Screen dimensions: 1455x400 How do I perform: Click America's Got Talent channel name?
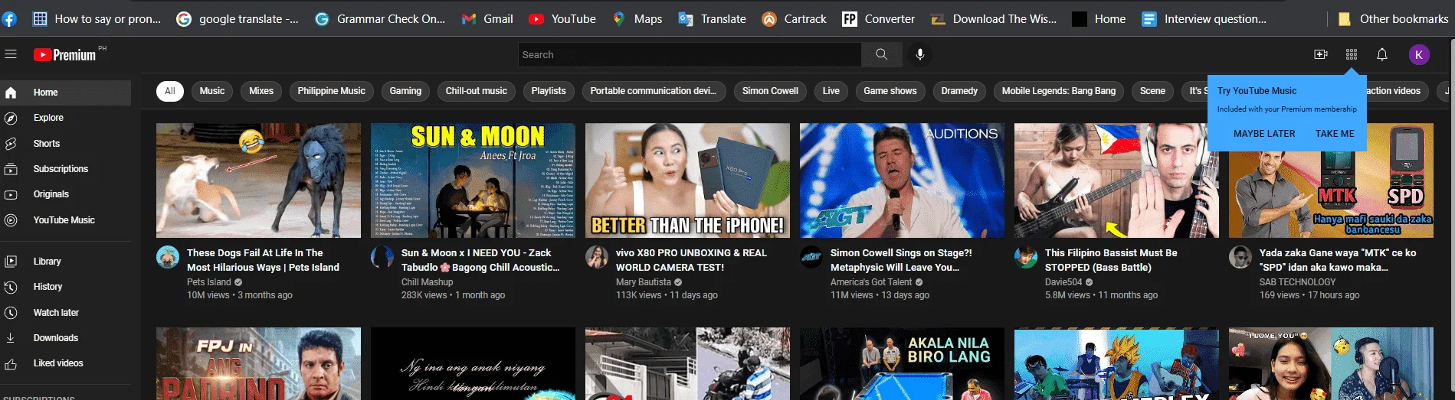pyautogui.click(x=871, y=282)
